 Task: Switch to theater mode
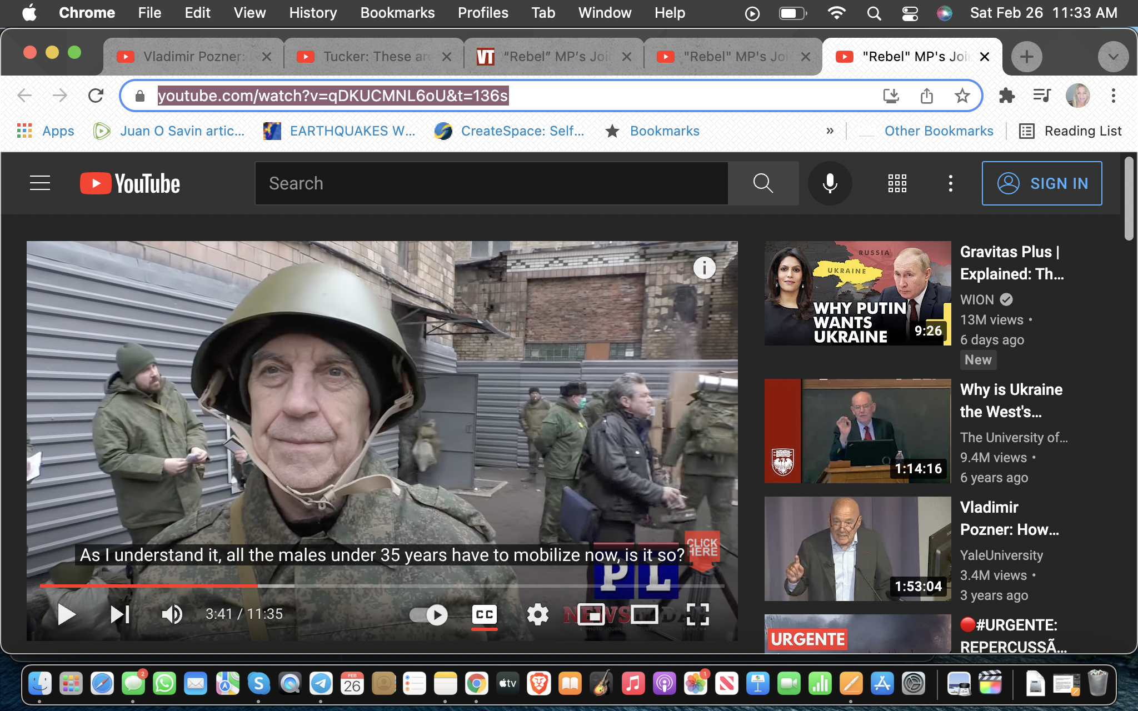(645, 614)
